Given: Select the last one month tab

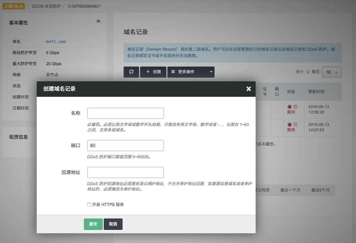Looking at the screenshot, I should (290, 190).
